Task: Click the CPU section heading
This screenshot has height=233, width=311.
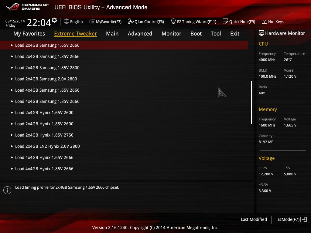Action: click(263, 44)
